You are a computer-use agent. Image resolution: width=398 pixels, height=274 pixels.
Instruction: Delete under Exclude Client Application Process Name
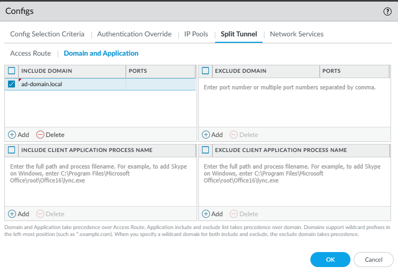[244, 214]
